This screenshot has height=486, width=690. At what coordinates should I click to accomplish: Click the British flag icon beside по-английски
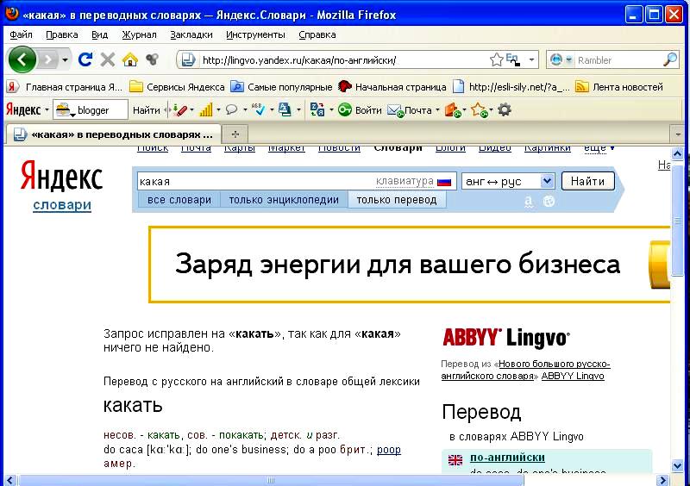[455, 459]
